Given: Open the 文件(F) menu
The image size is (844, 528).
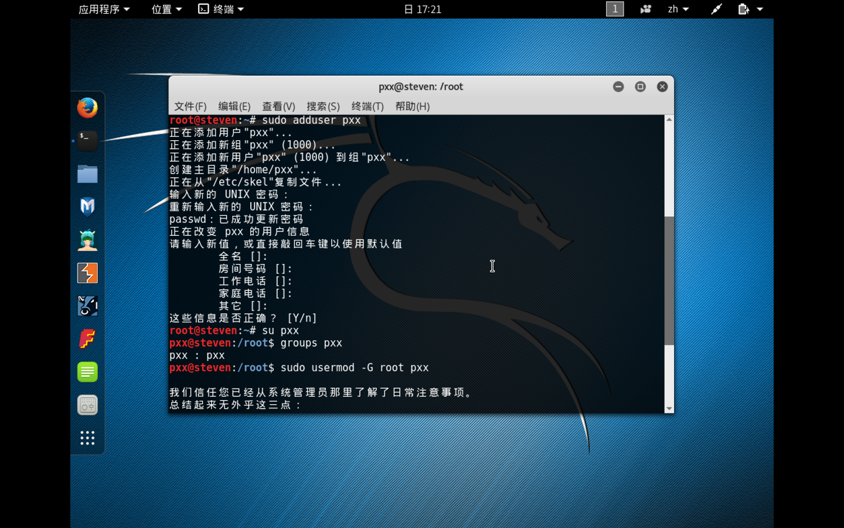Looking at the screenshot, I should [190, 106].
